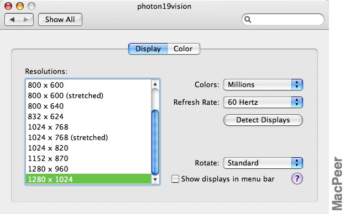Viewport: 345px width, 214px height.
Task: Select resolution 1024 x 768 (stretched)
Action: tap(88, 138)
